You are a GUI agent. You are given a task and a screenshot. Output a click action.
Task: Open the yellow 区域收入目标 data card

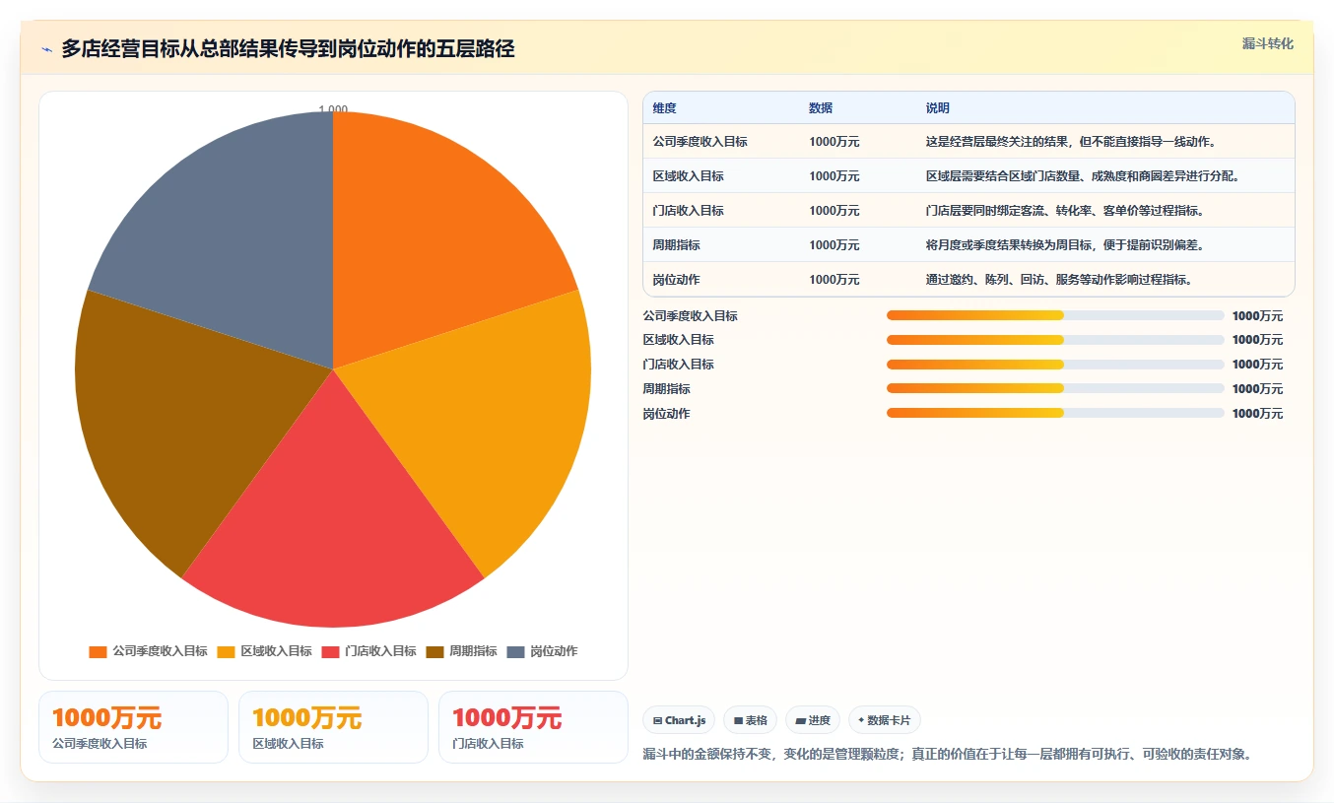(x=333, y=727)
